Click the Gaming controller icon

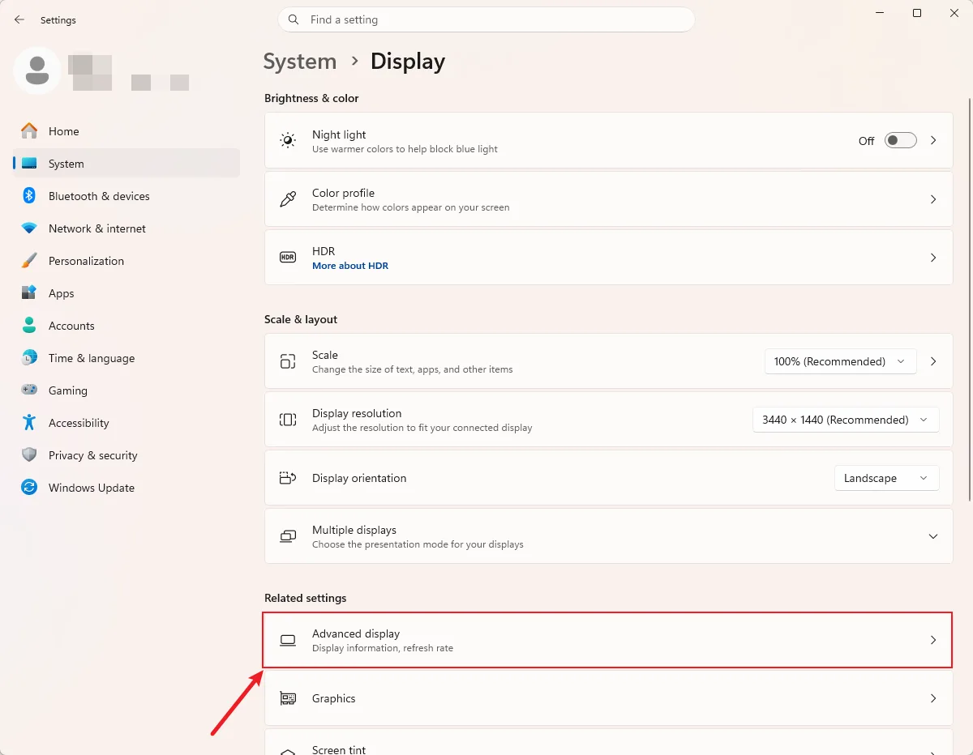click(x=29, y=390)
